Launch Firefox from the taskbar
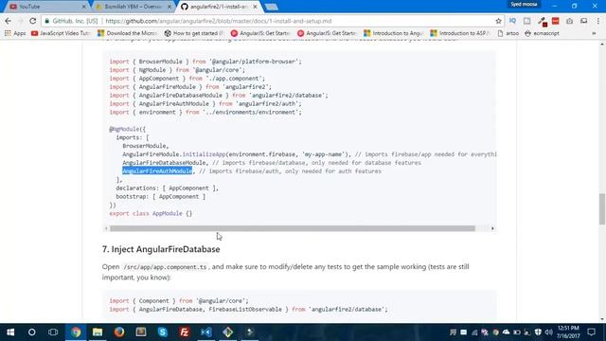 pyautogui.click(x=119, y=332)
